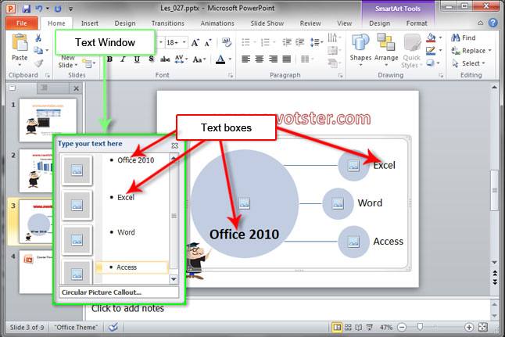The width and height of the screenshot is (505, 337).
Task: Start Slide Show view from status bar
Action: tap(370, 328)
